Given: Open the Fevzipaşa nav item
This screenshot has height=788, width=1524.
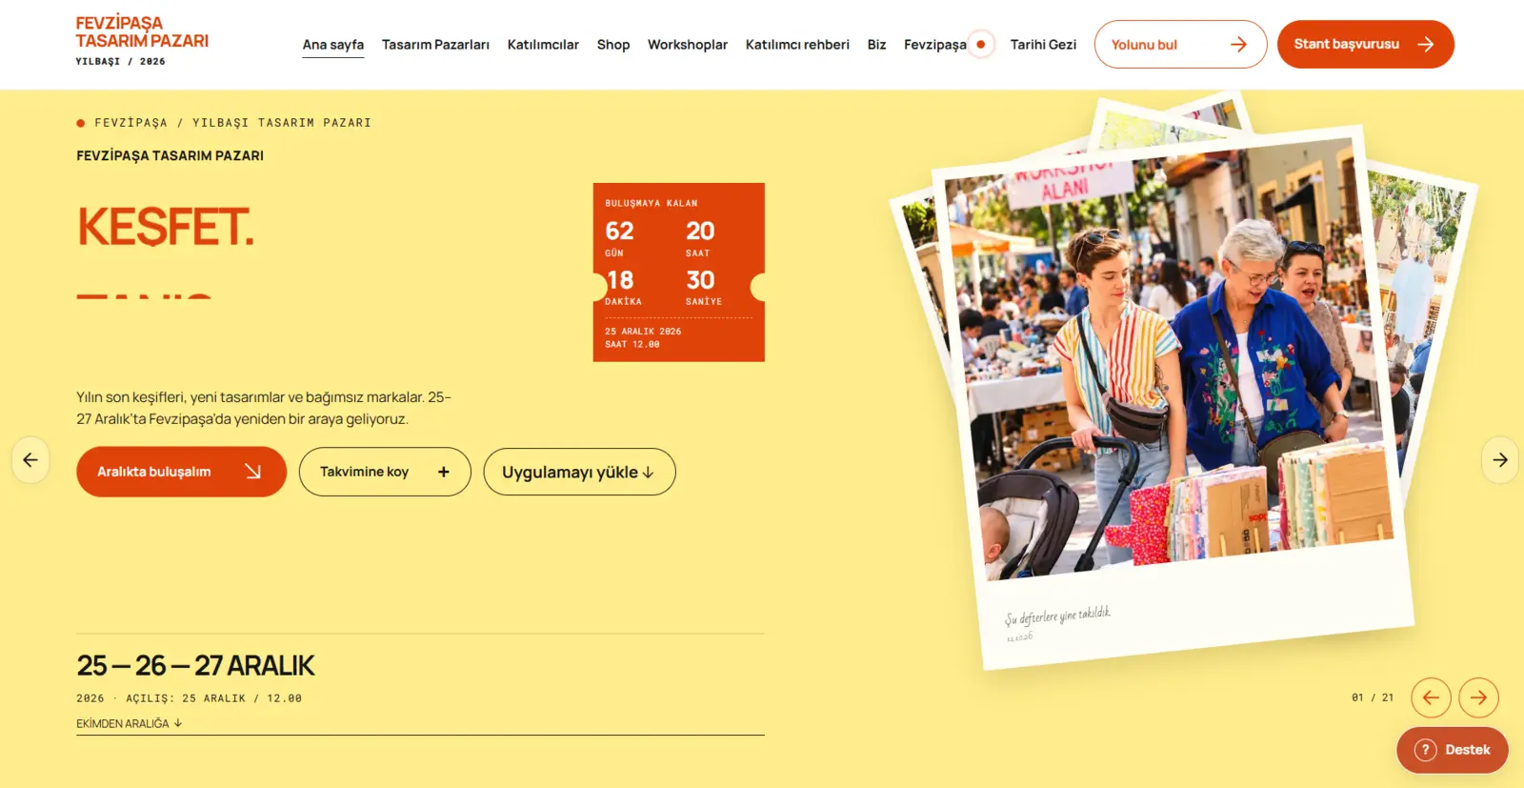Looking at the screenshot, I should [935, 45].
